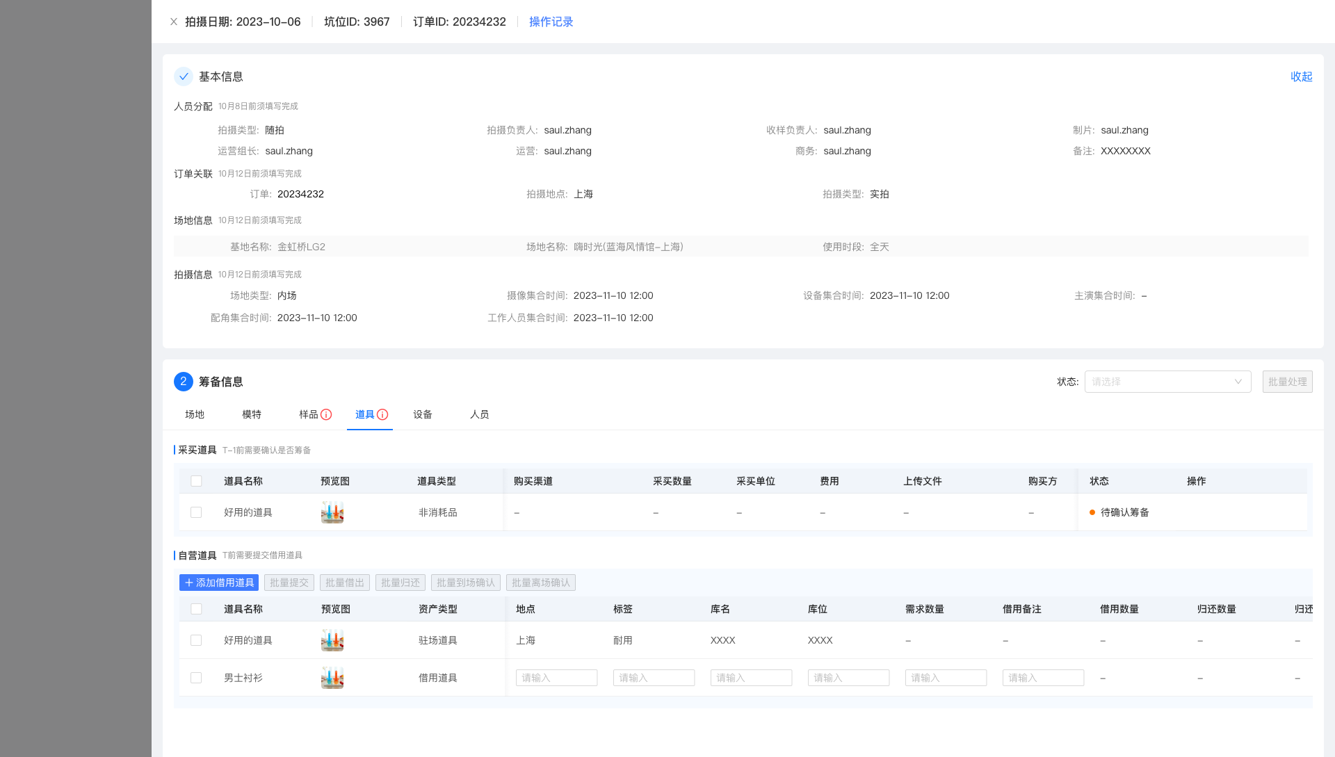Screen dimensions: 1335x757
Task: Click the warning icon beside 样品 tab
Action: (326, 414)
